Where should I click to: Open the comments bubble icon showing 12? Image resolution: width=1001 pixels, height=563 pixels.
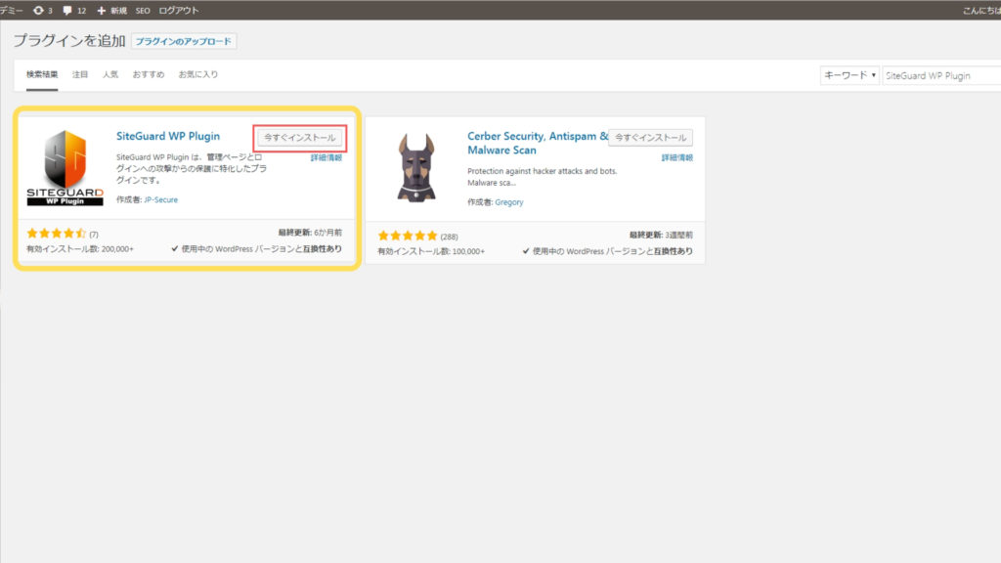tap(74, 10)
